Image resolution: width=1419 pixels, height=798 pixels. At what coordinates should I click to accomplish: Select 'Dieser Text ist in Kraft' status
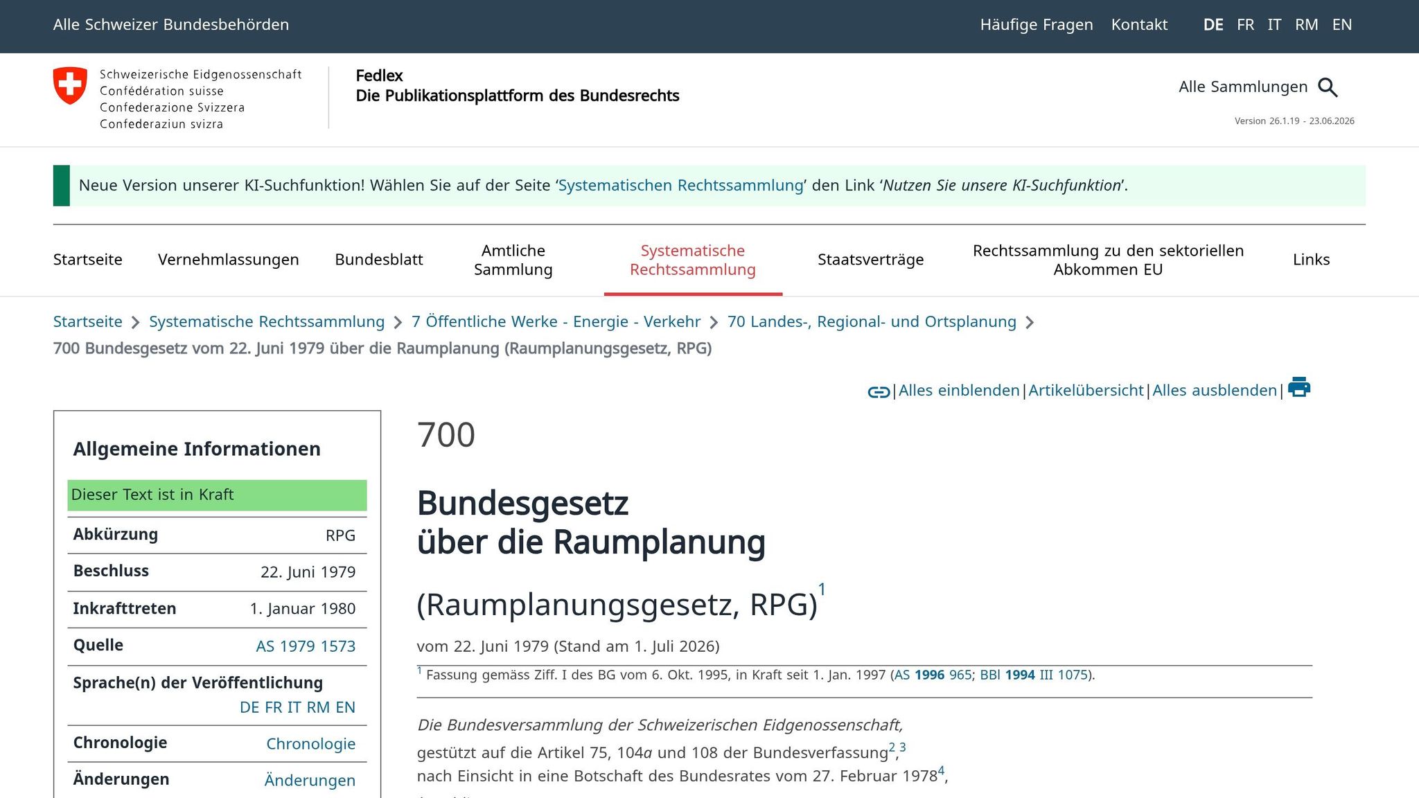pyautogui.click(x=217, y=495)
